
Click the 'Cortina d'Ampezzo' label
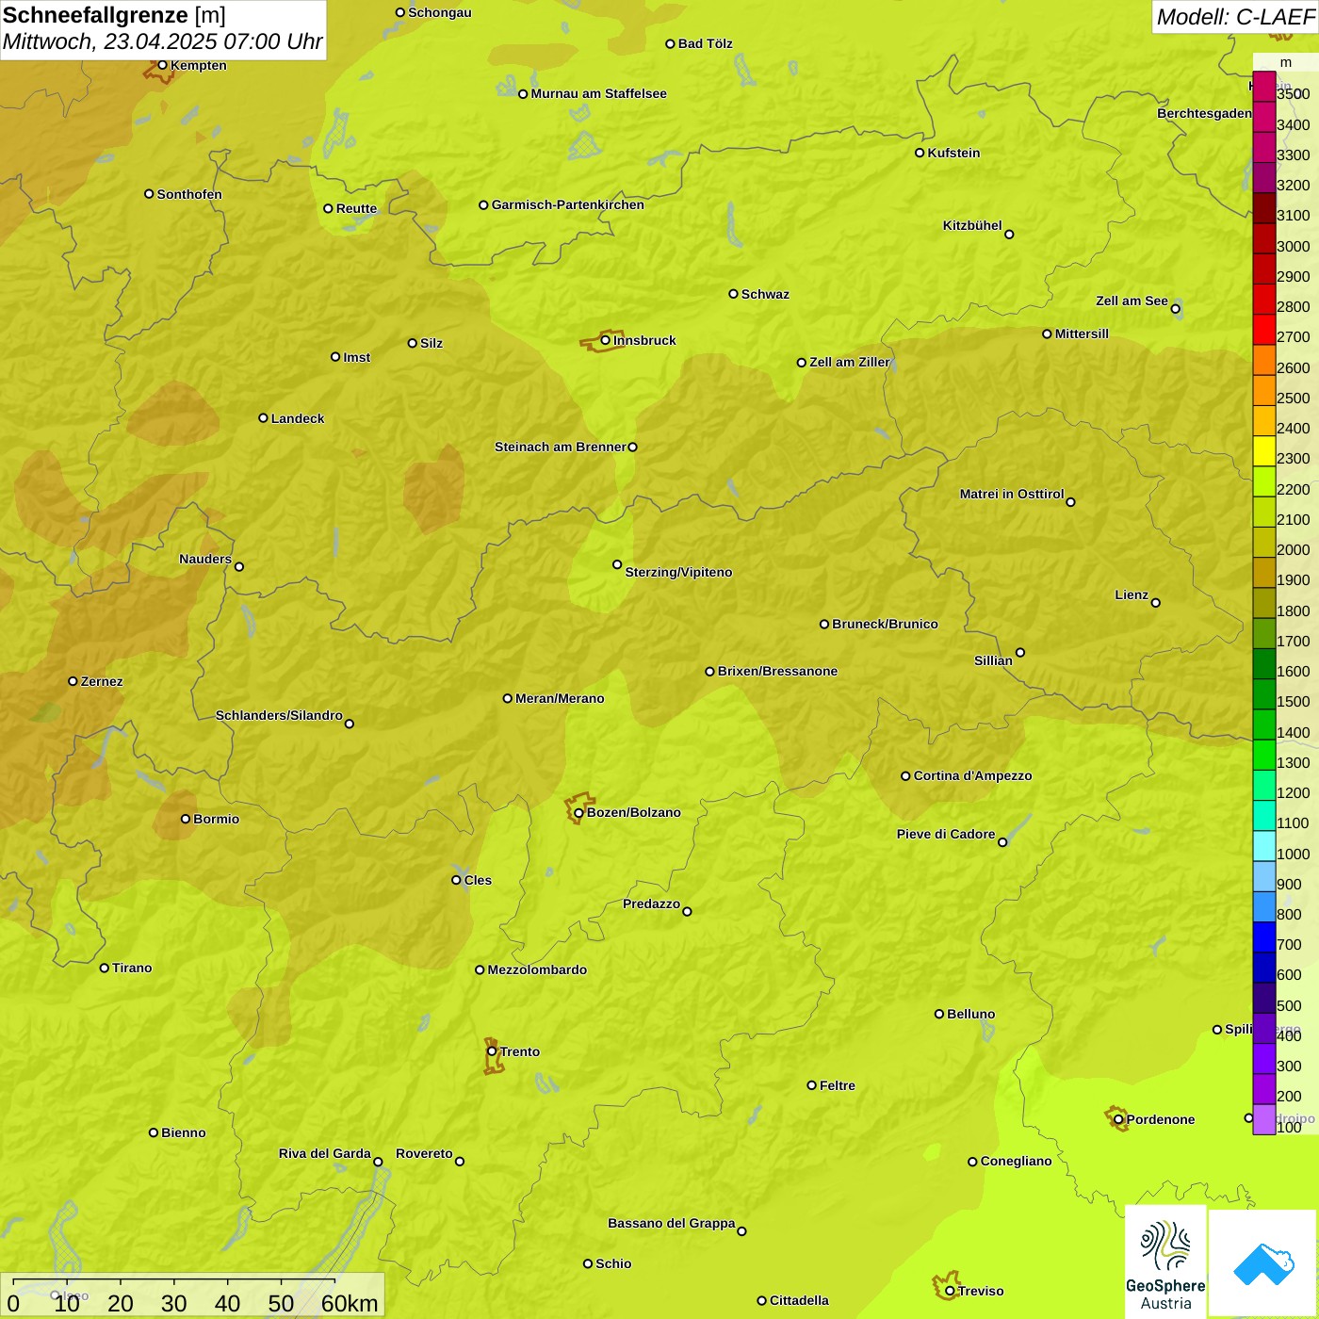click(x=972, y=775)
